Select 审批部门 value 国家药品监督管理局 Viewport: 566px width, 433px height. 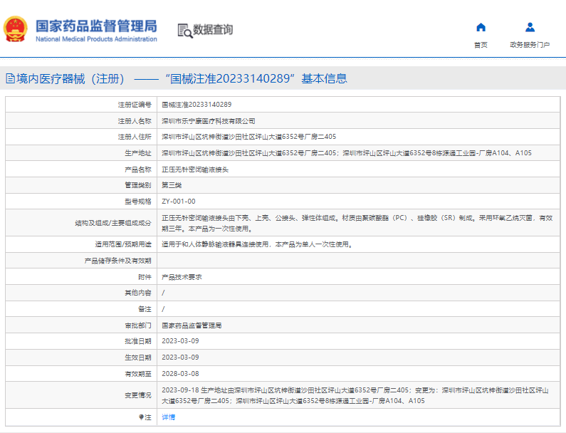pyautogui.click(x=192, y=325)
